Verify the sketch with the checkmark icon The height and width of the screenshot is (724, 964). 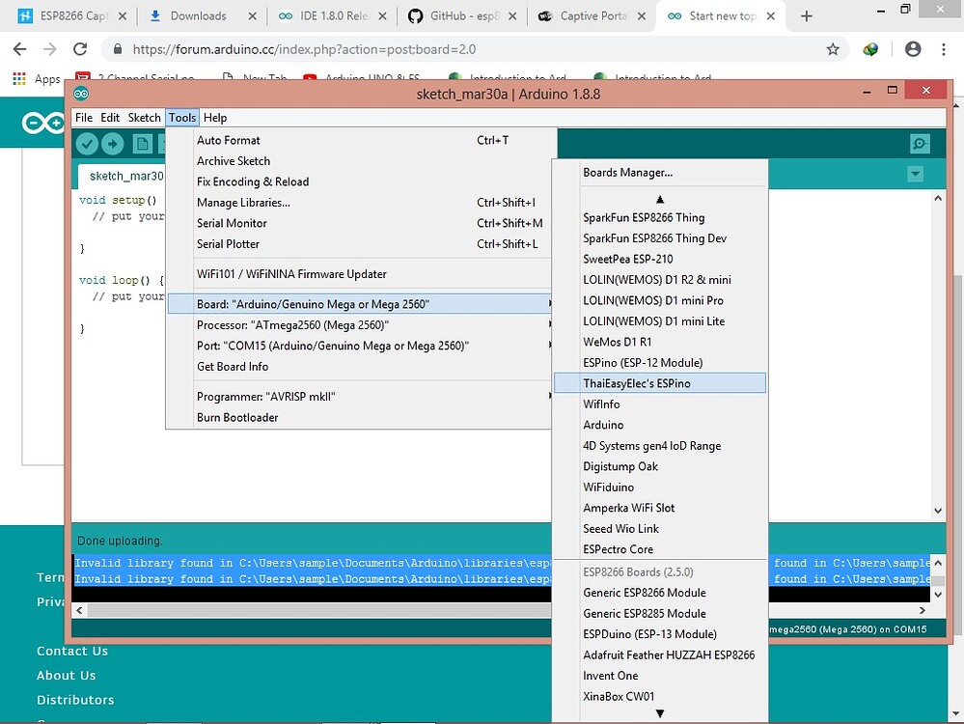(88, 142)
